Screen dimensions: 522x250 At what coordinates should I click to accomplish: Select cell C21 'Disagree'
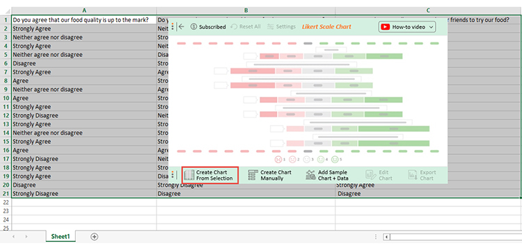click(x=428, y=194)
